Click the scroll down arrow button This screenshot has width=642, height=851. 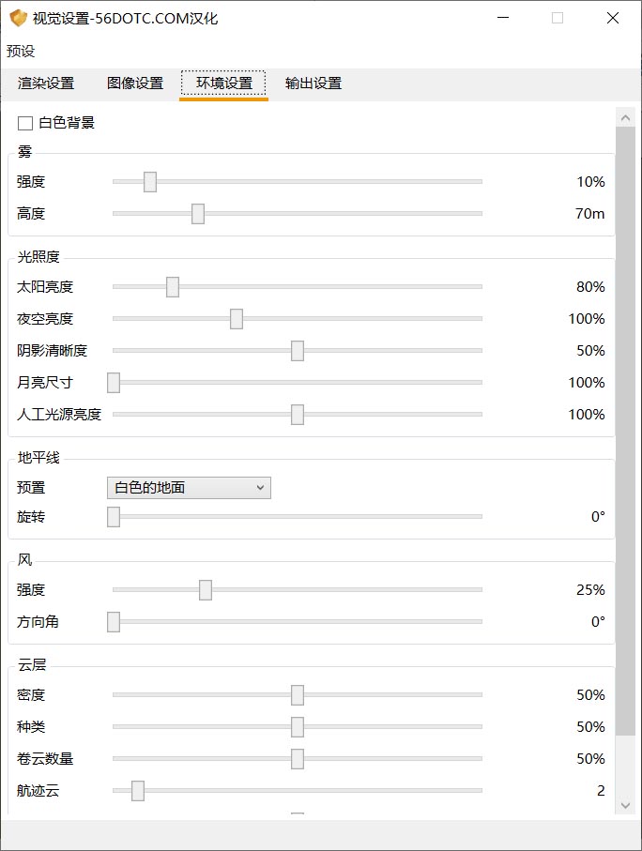(x=626, y=805)
